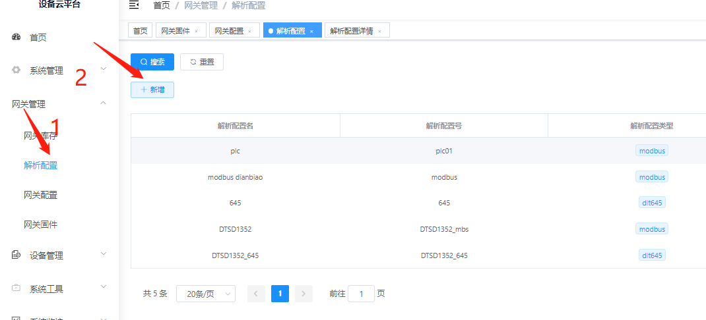Click the toolbox icon beside 系统工具
This screenshot has height=320, width=706.
[x=16, y=288]
